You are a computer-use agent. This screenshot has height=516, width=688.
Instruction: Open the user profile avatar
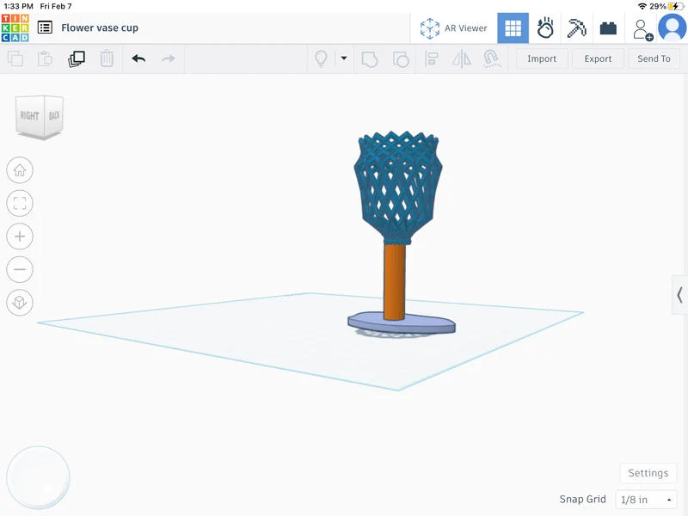tap(673, 28)
